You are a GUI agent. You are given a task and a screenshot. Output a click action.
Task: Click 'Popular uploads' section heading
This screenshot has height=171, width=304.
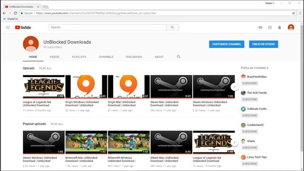(34, 123)
